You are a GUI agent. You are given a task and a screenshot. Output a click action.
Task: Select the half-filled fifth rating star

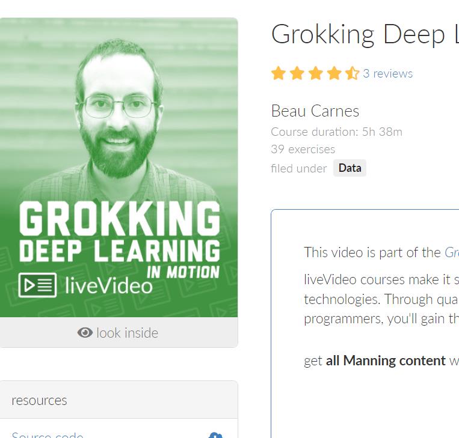(352, 73)
